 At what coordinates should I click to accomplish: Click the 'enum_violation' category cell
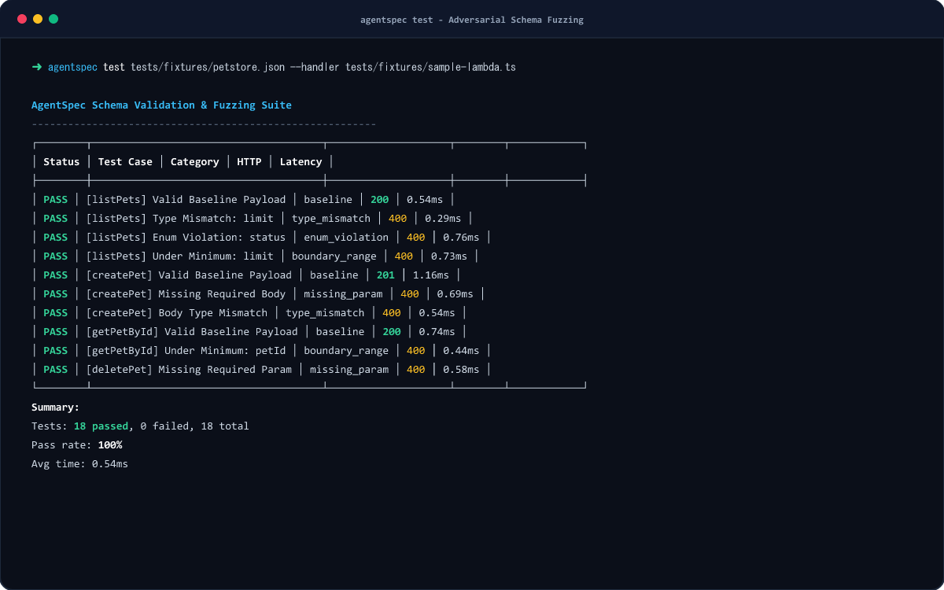[346, 238]
